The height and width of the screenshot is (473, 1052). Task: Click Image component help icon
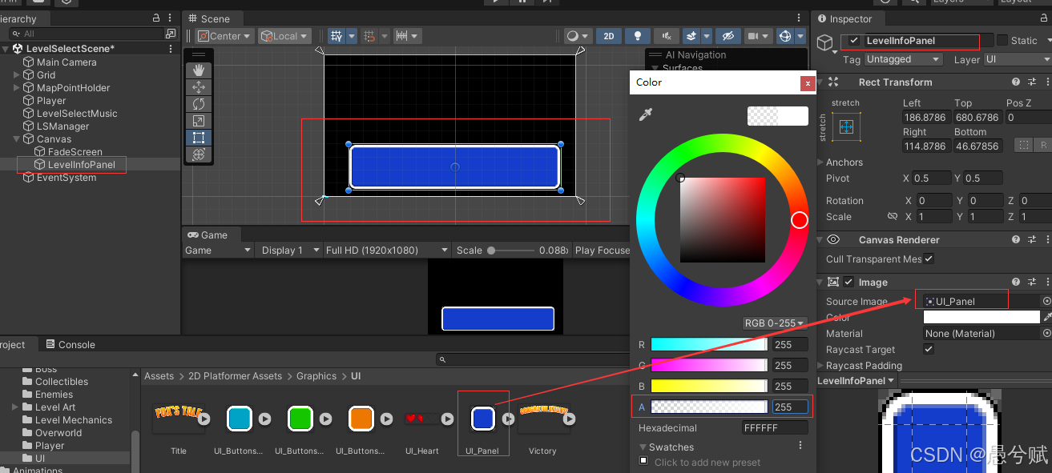pos(1016,282)
